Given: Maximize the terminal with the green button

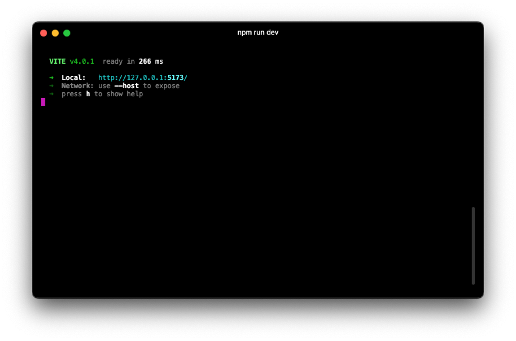Looking at the screenshot, I should (x=67, y=33).
